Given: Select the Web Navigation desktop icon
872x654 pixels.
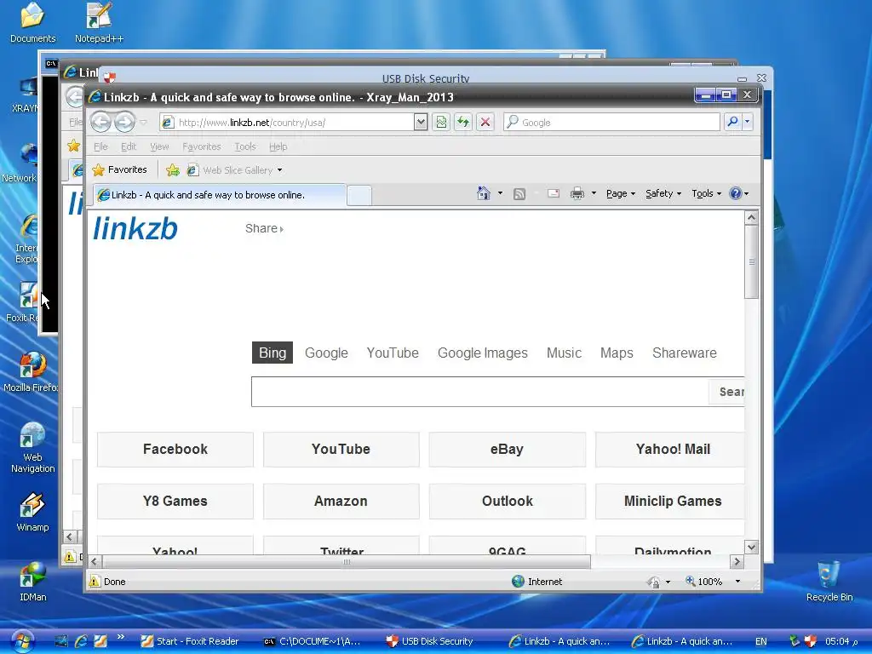Looking at the screenshot, I should click(x=33, y=448).
